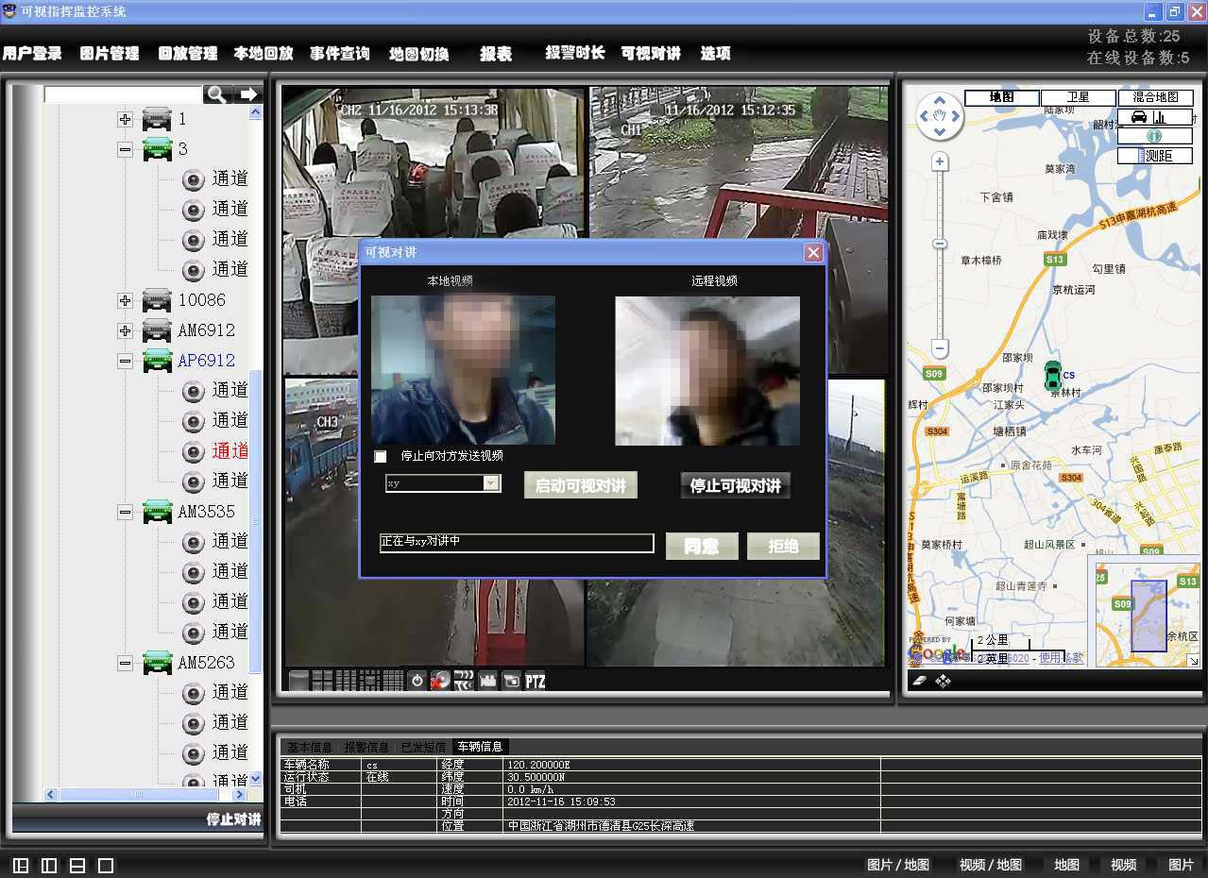
Task: Switch to the 报警信息 tab
Action: [366, 747]
